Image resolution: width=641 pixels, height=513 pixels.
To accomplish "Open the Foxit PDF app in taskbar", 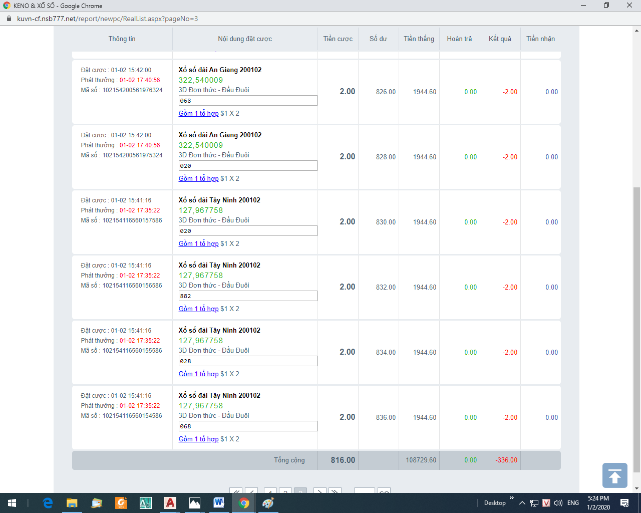I will [121, 503].
